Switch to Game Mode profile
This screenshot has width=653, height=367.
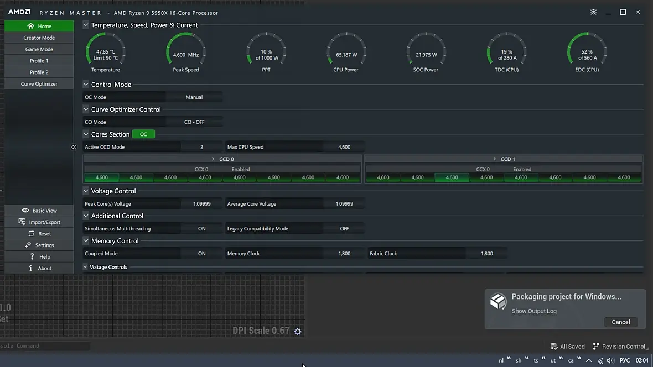pos(39,49)
